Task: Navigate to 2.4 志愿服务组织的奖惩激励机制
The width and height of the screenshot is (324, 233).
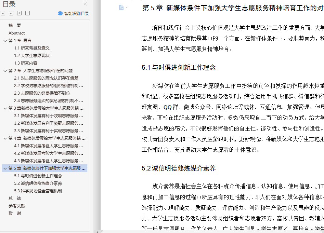Action: 49,101
